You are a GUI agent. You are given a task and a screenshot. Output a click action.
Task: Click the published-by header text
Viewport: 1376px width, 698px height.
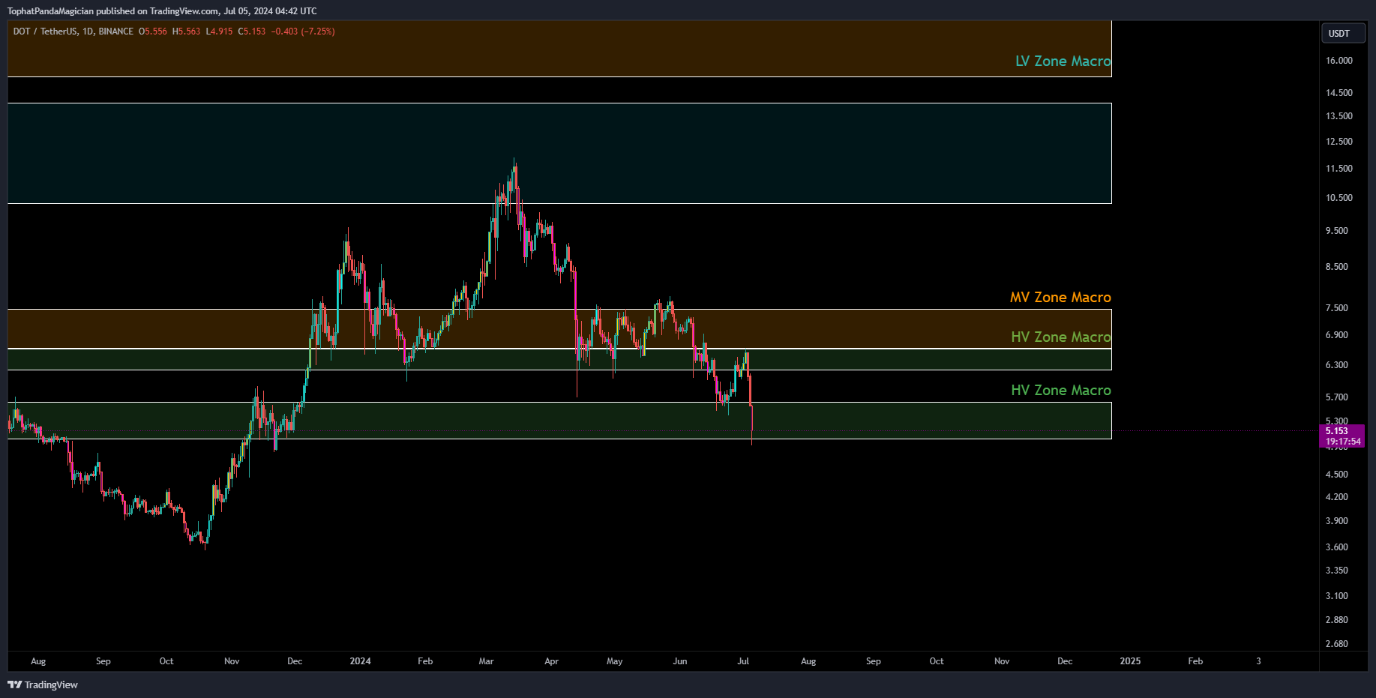[x=162, y=11]
